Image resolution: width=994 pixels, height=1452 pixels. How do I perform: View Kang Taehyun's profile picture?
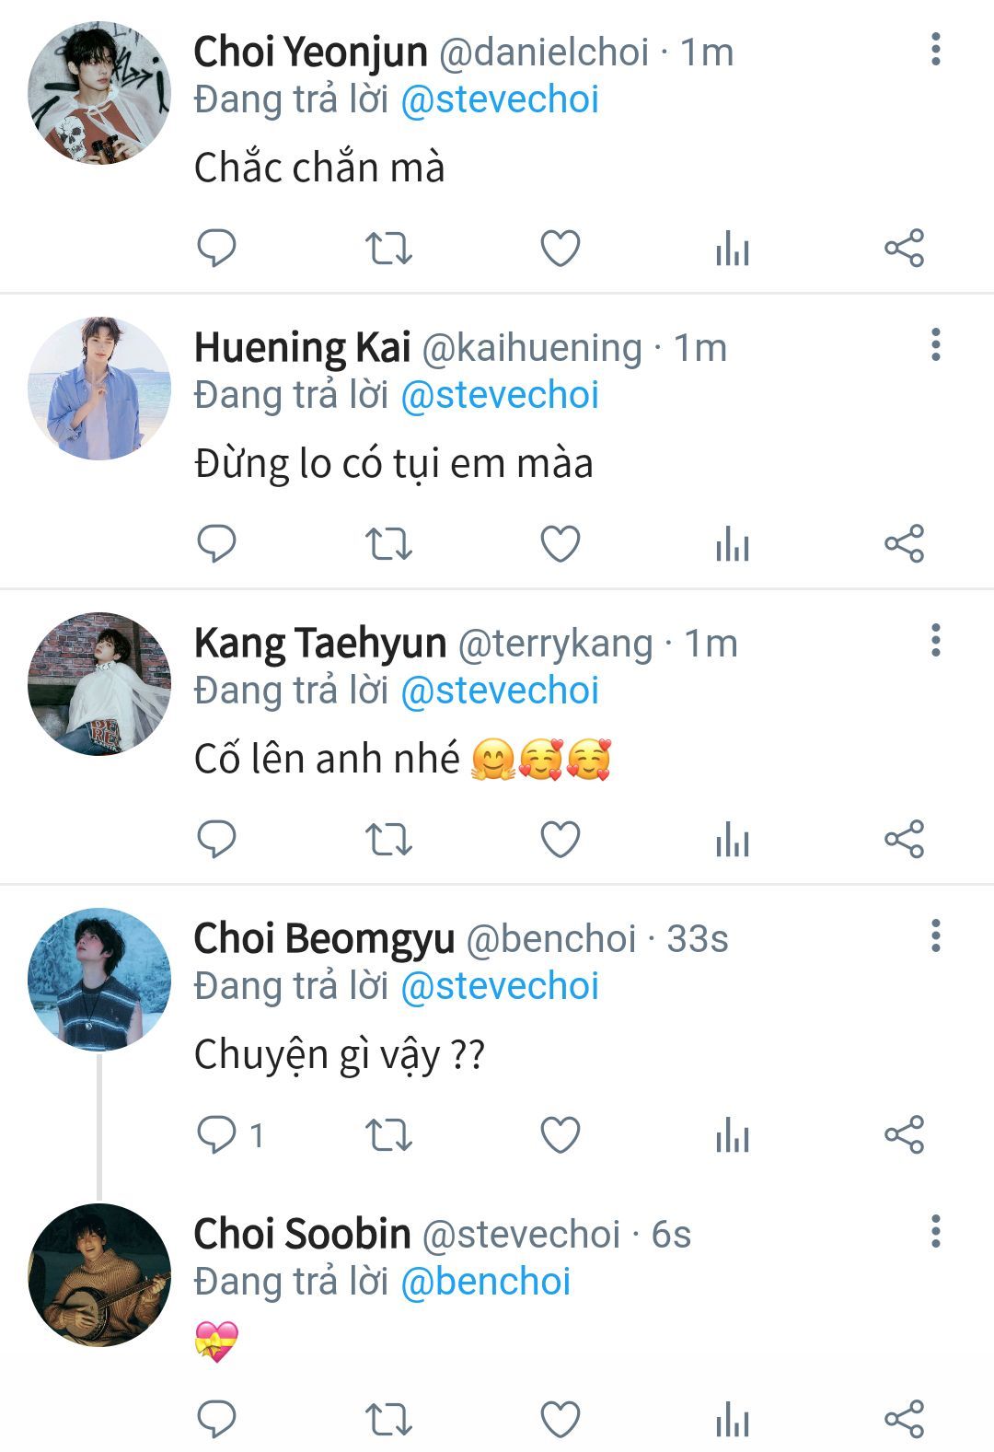pyautogui.click(x=99, y=684)
